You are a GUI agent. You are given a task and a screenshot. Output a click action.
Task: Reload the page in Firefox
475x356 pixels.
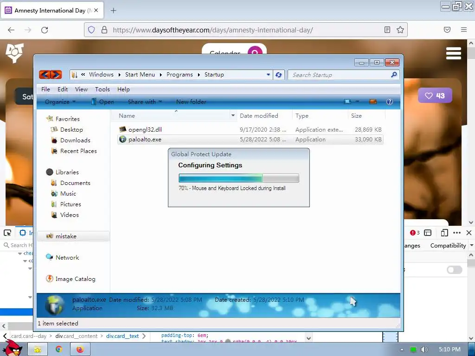45,30
